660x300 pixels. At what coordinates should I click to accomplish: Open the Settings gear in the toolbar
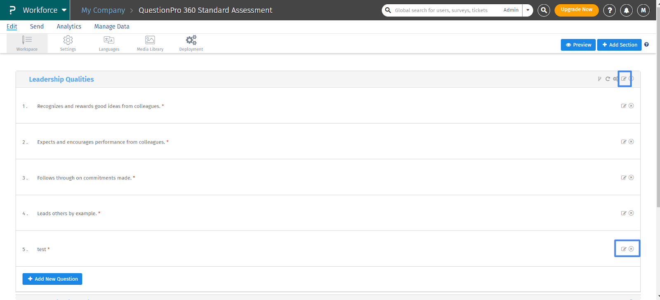click(x=68, y=43)
